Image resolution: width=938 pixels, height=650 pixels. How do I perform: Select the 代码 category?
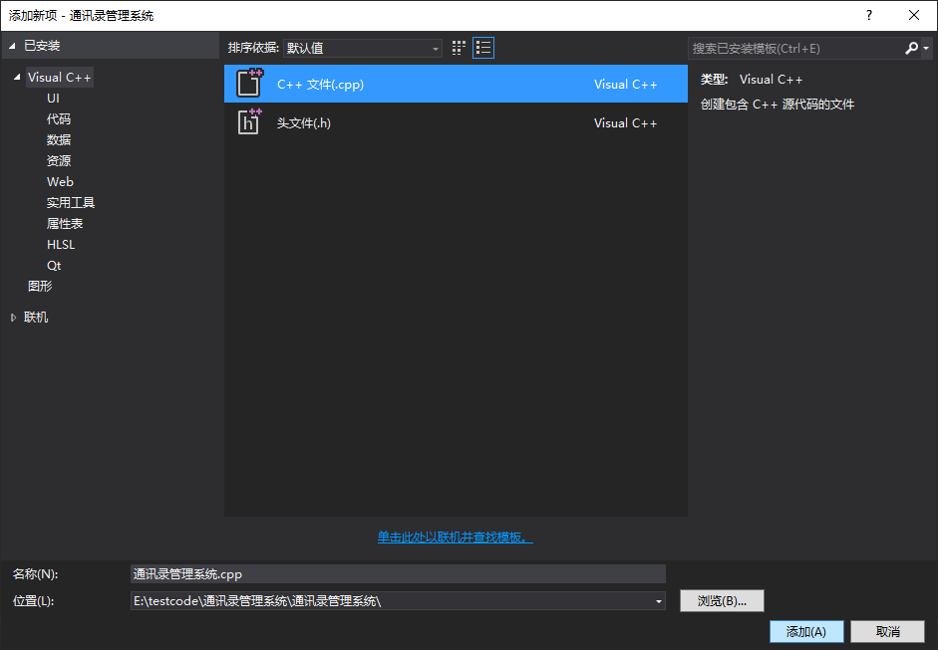tap(59, 118)
